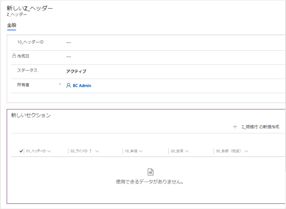Click the 10_ヘッダーID field value
Viewport: 286px width, 209px height.
pyautogui.click(x=69, y=43)
